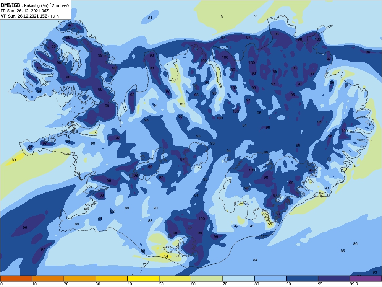Click the humidity value 53 in yellow area
Viewport: 382px width, 287px height.
(14, 159)
